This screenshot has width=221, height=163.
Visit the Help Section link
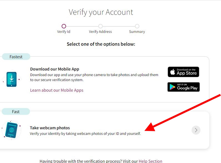tap(150, 161)
